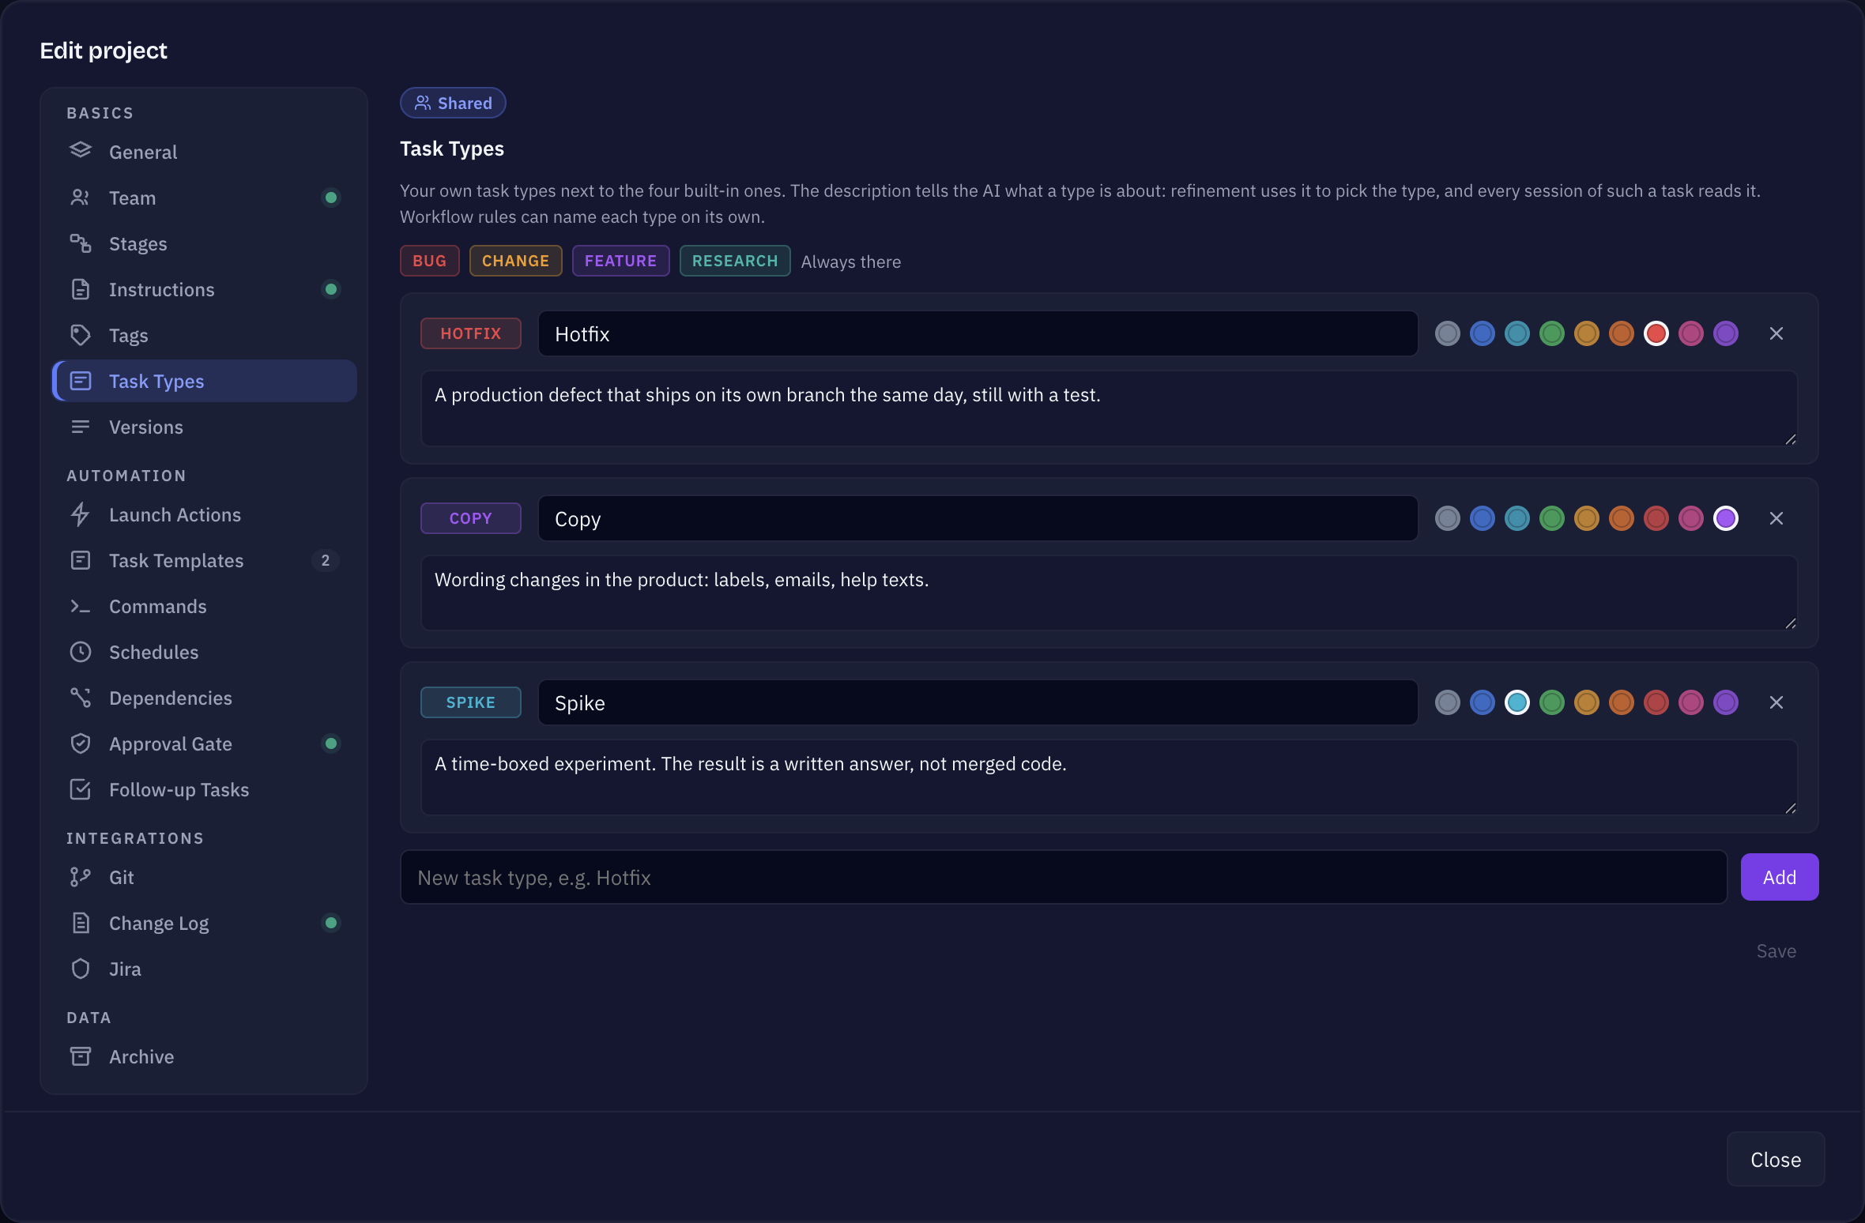The image size is (1865, 1223).
Task: Click the Launch Actions lightning icon
Action: pos(80,514)
